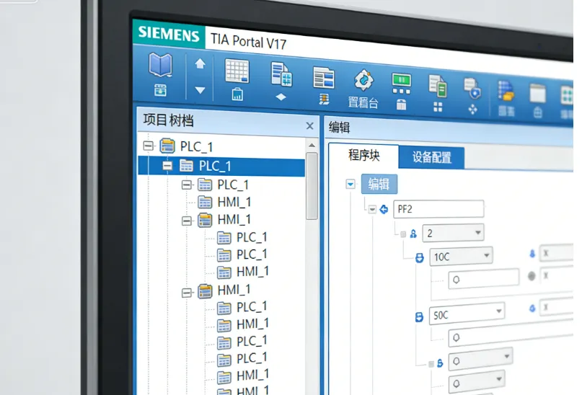Click the gray circle icon right of 10C block
Image resolution: width=582 pixels, height=395 pixels.
(x=532, y=276)
